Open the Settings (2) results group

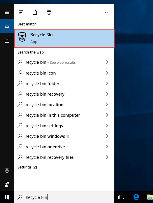pyautogui.click(x=27, y=167)
